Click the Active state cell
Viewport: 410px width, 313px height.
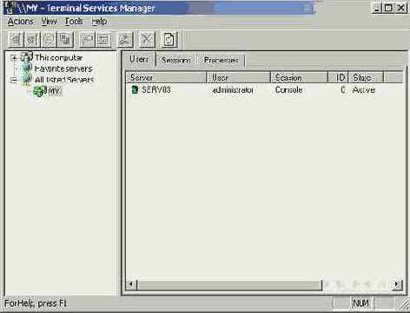pyautogui.click(x=364, y=90)
